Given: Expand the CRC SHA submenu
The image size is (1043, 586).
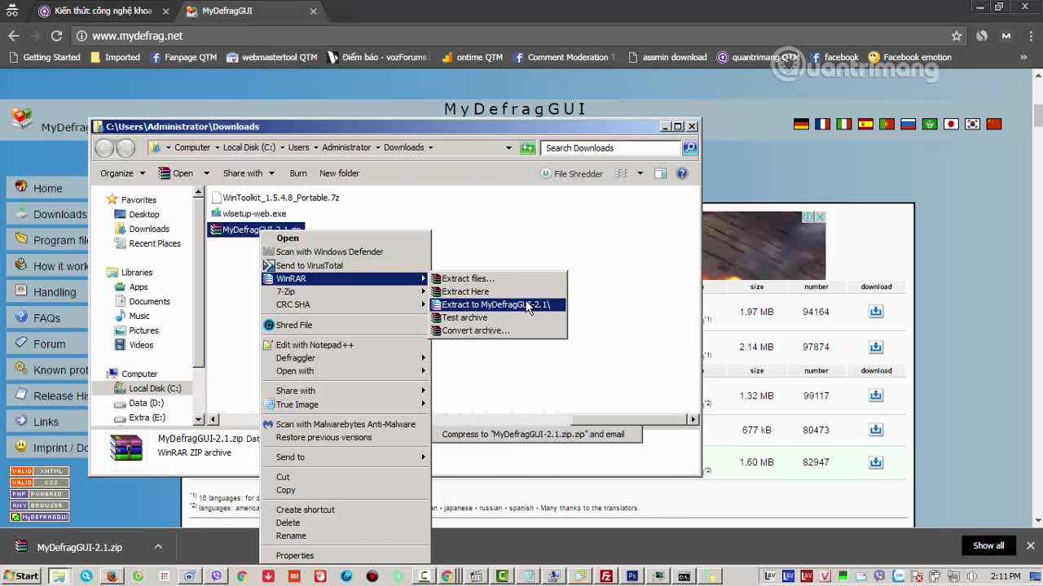Looking at the screenshot, I should coord(345,304).
